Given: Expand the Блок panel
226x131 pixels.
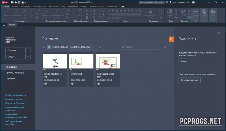Looking at the screenshot, I should [x=172, y=21].
